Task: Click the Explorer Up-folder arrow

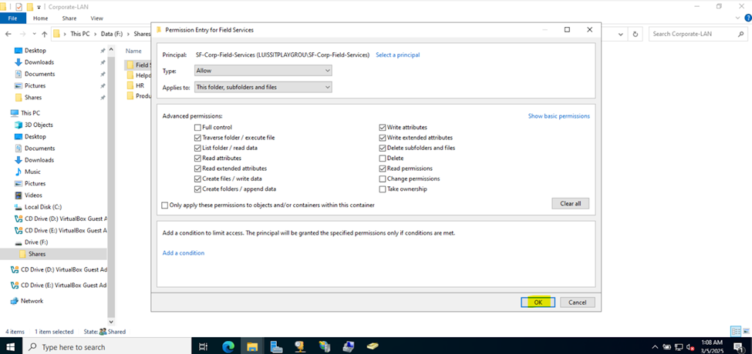Action: pyautogui.click(x=45, y=34)
